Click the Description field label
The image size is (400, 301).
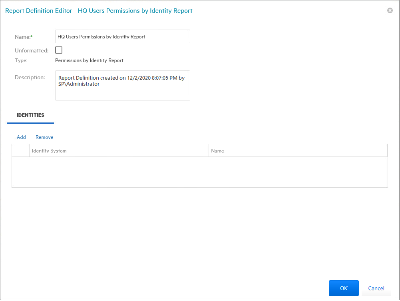coord(30,77)
